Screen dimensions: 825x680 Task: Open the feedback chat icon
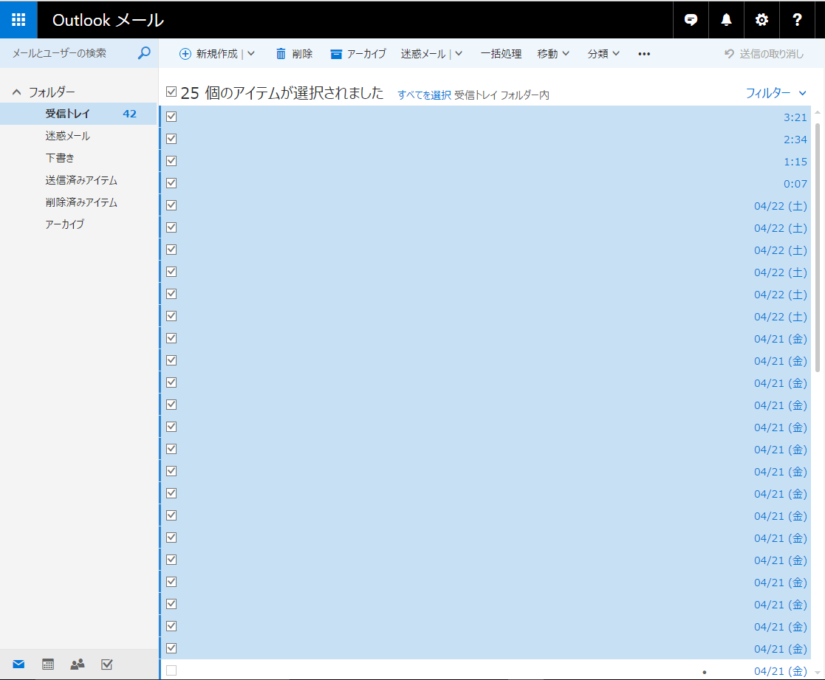point(690,20)
